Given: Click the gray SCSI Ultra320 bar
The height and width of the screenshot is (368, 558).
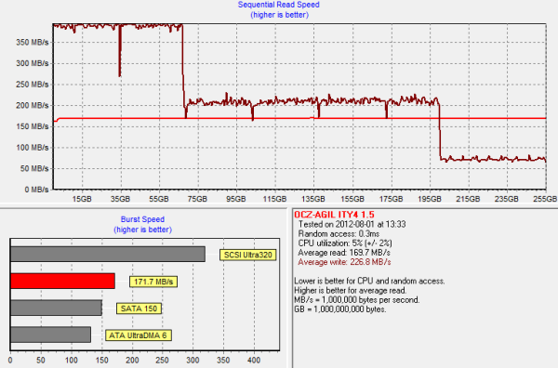Looking at the screenshot, I should (x=108, y=255).
